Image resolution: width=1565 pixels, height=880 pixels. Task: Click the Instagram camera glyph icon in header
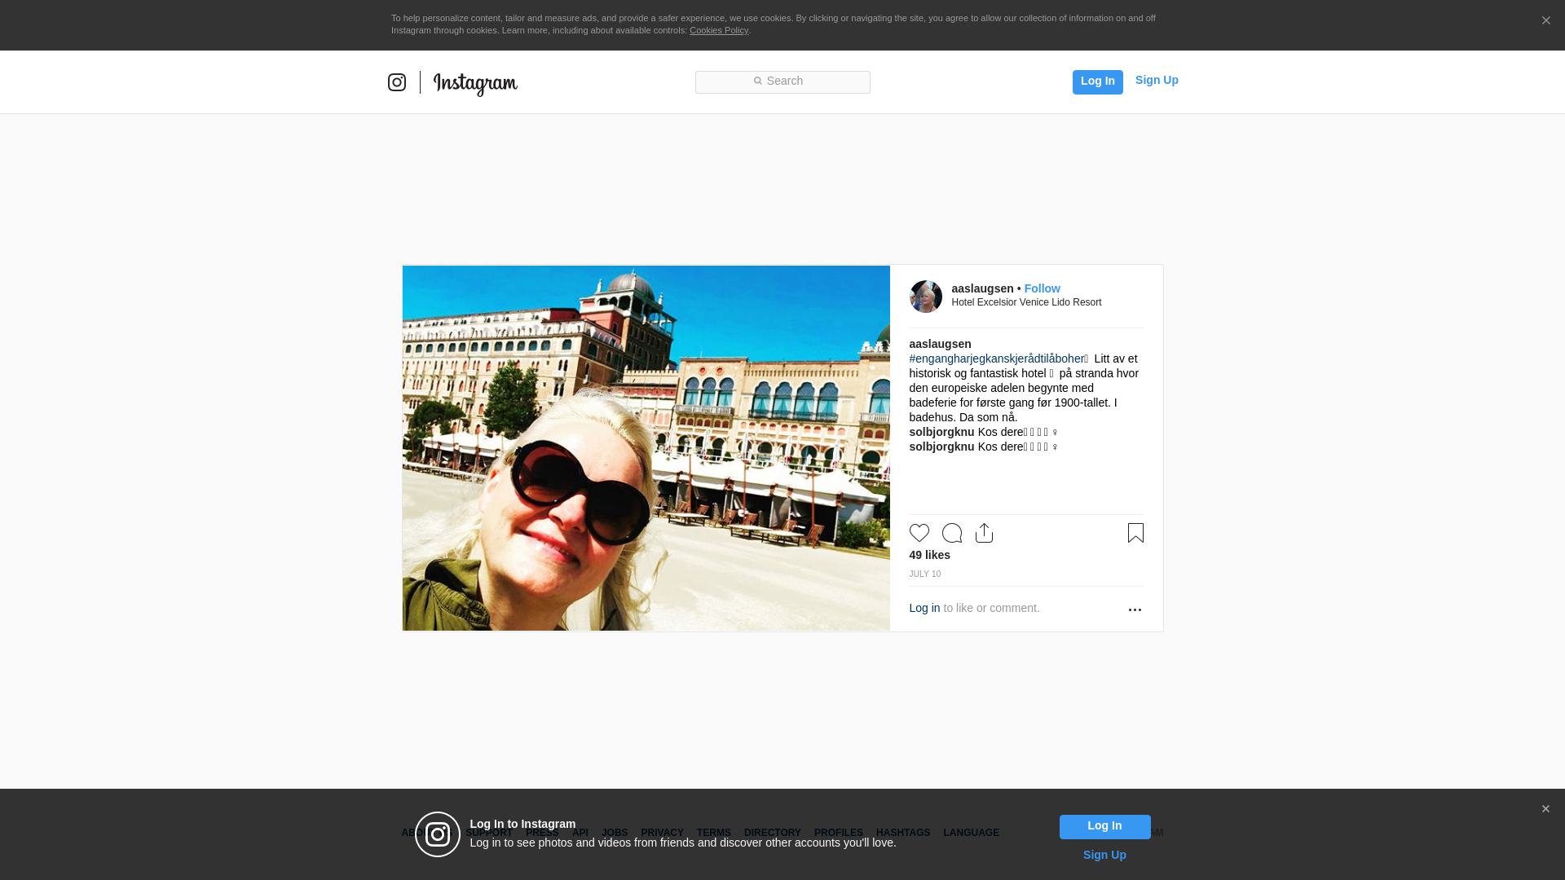click(397, 82)
